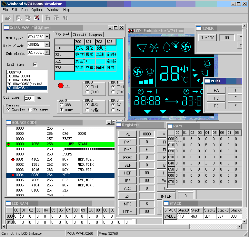Select the 单冷 radio option under RD.2

[x=87, y=104]
